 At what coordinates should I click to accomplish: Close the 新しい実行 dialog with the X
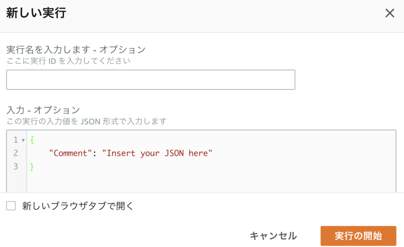click(389, 13)
